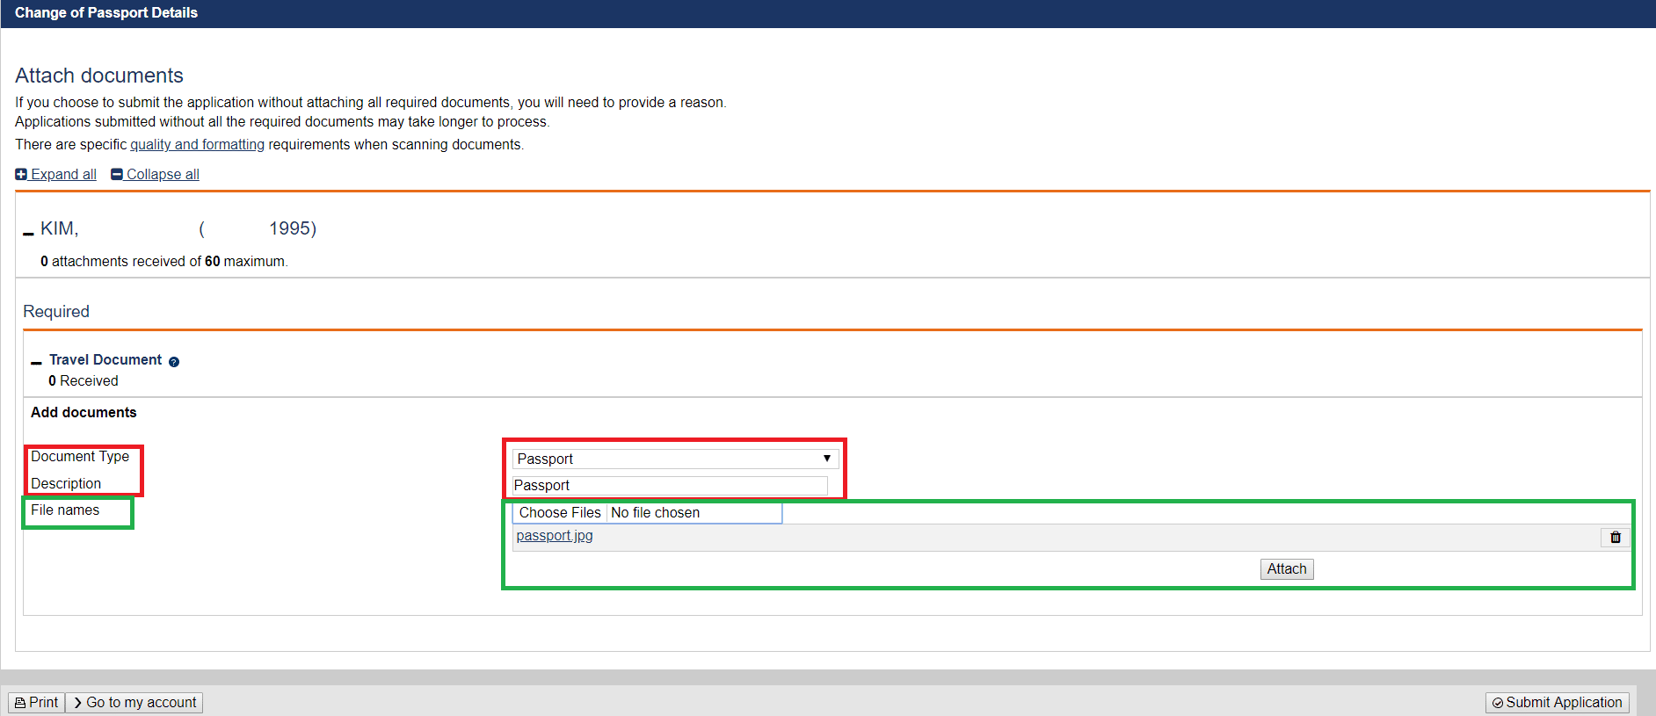Click the Collapse all link text

163,174
